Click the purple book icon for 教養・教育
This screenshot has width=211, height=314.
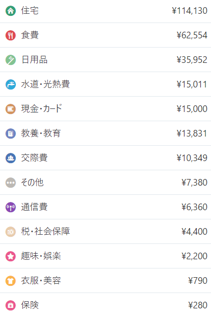(x=11, y=133)
